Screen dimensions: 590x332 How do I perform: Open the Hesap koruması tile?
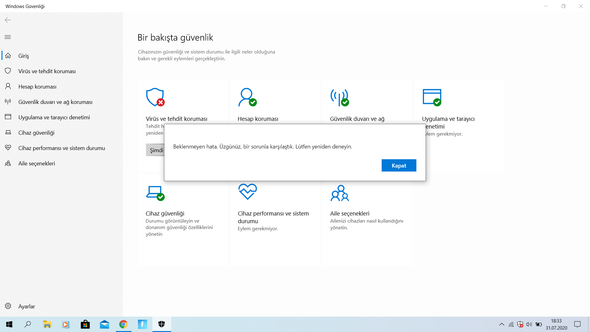tap(258, 119)
